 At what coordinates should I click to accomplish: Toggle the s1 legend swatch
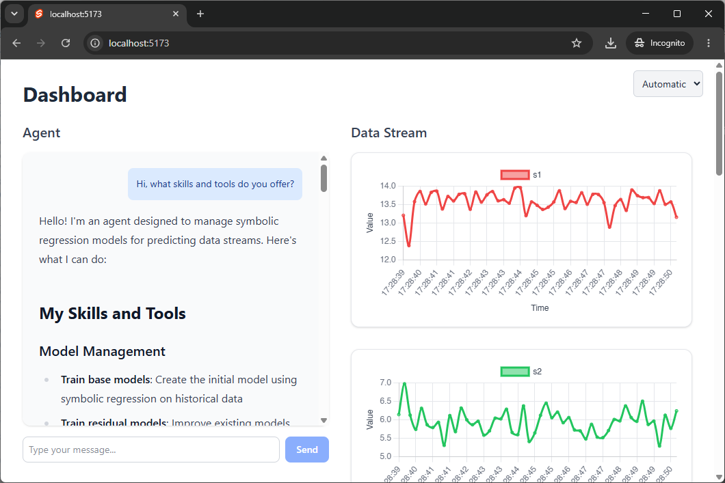click(x=514, y=174)
